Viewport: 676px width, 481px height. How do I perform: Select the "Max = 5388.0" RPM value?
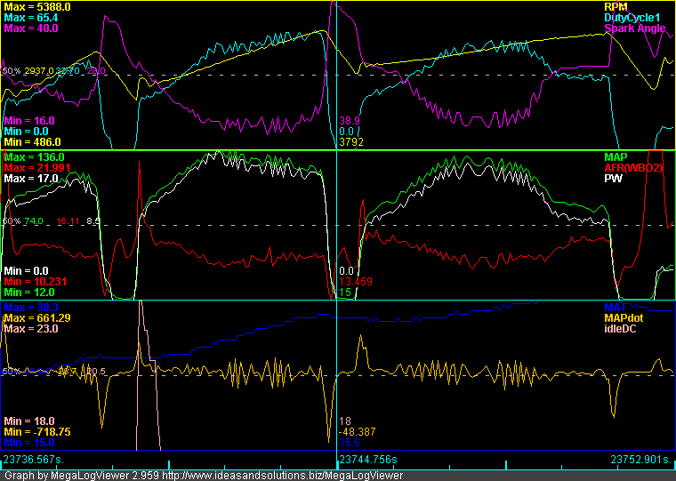[37, 7]
